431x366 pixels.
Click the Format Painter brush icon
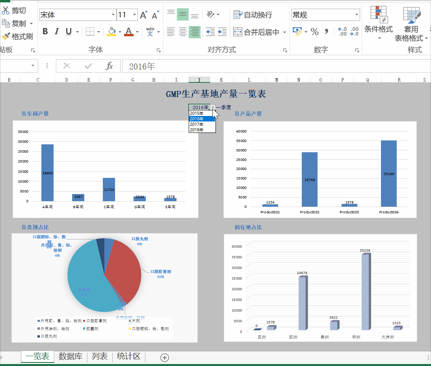6,36
